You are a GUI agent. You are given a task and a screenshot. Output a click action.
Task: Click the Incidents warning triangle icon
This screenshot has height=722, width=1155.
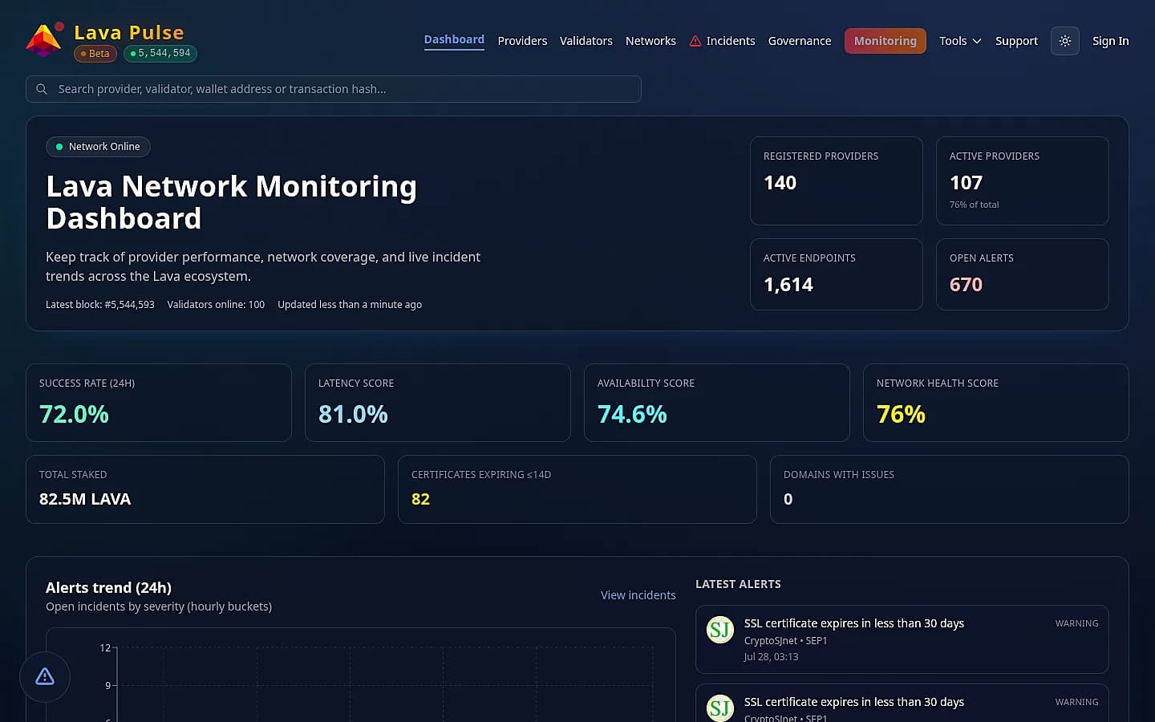[695, 41]
